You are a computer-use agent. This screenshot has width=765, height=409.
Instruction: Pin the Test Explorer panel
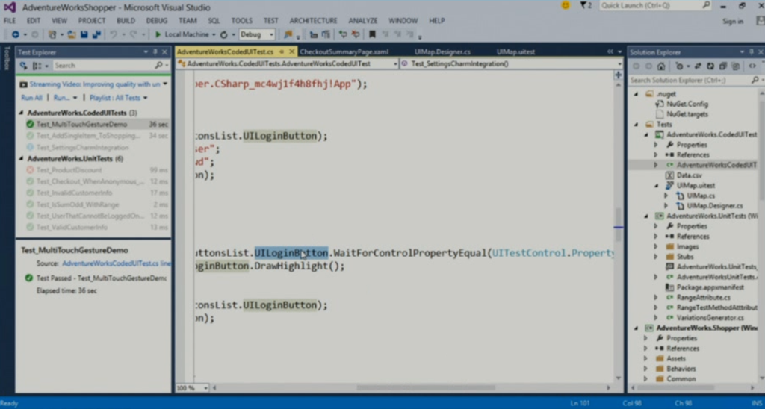(155, 52)
